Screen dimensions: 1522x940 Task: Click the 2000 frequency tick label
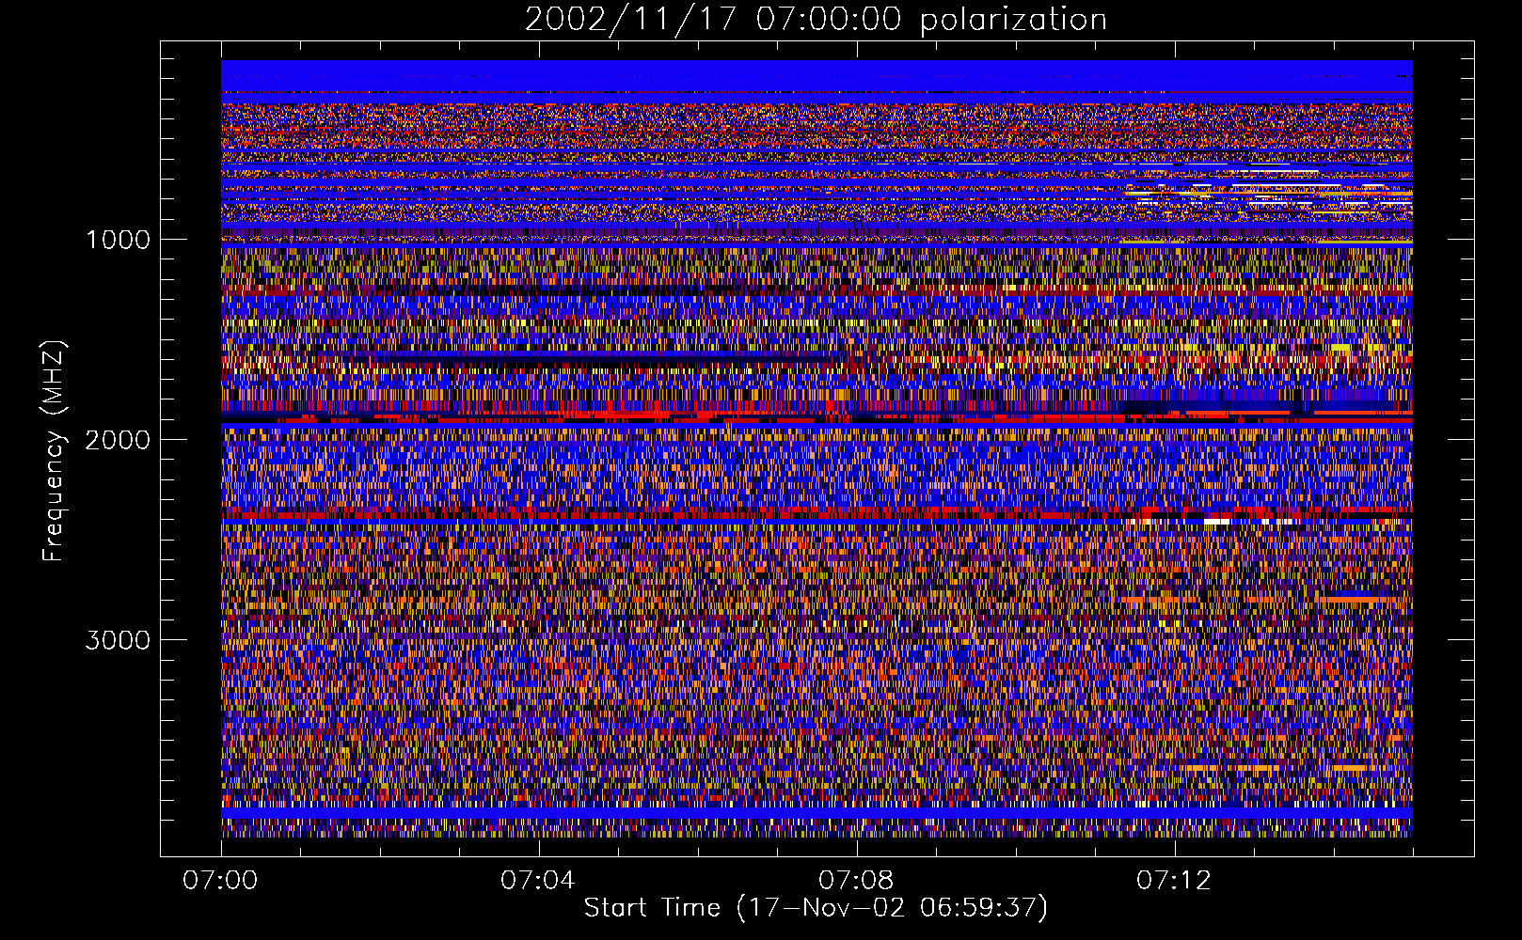[118, 440]
